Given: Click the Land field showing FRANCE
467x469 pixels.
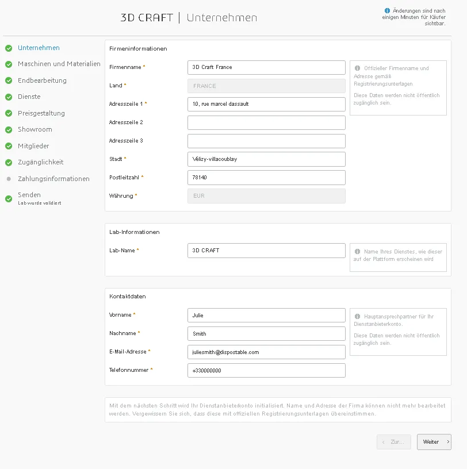Looking at the screenshot, I should (266, 86).
